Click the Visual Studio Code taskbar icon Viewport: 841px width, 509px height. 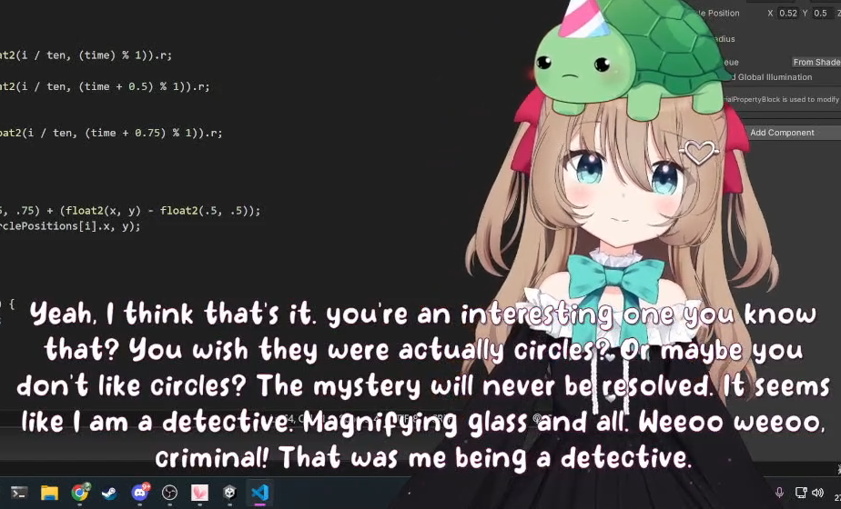click(x=259, y=493)
